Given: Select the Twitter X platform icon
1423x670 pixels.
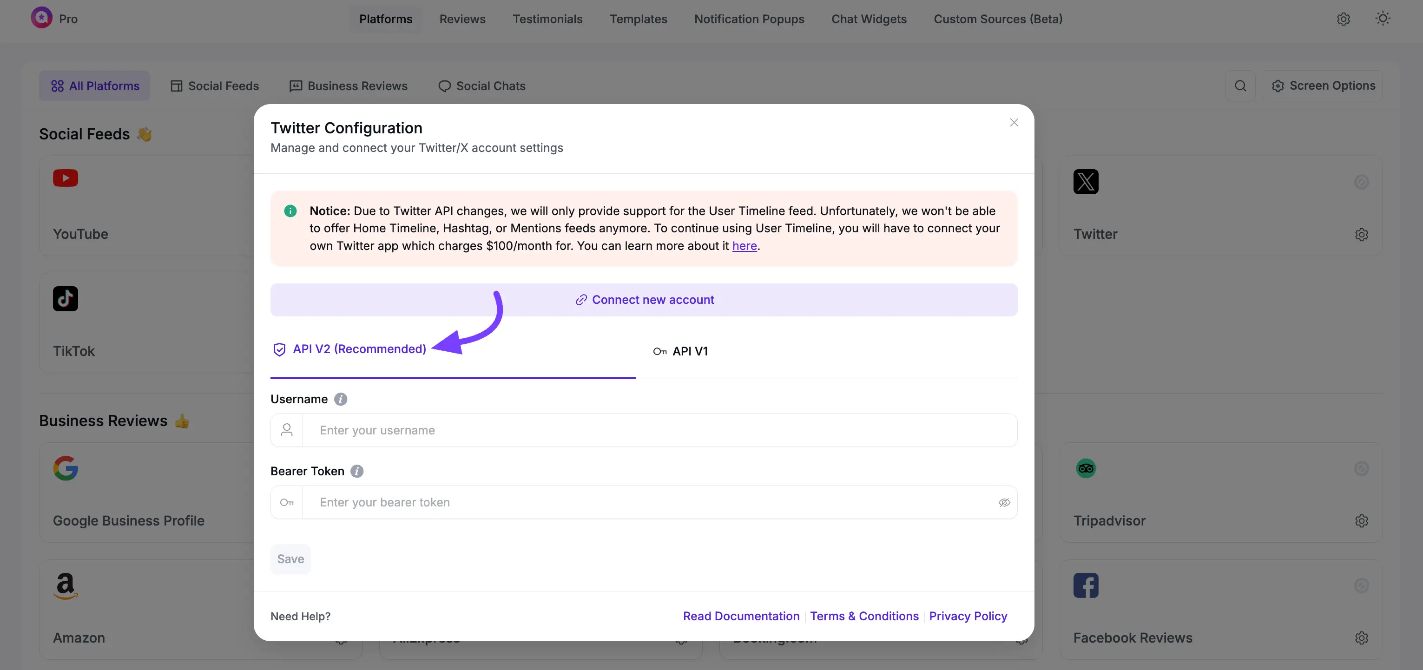Looking at the screenshot, I should click(1086, 181).
